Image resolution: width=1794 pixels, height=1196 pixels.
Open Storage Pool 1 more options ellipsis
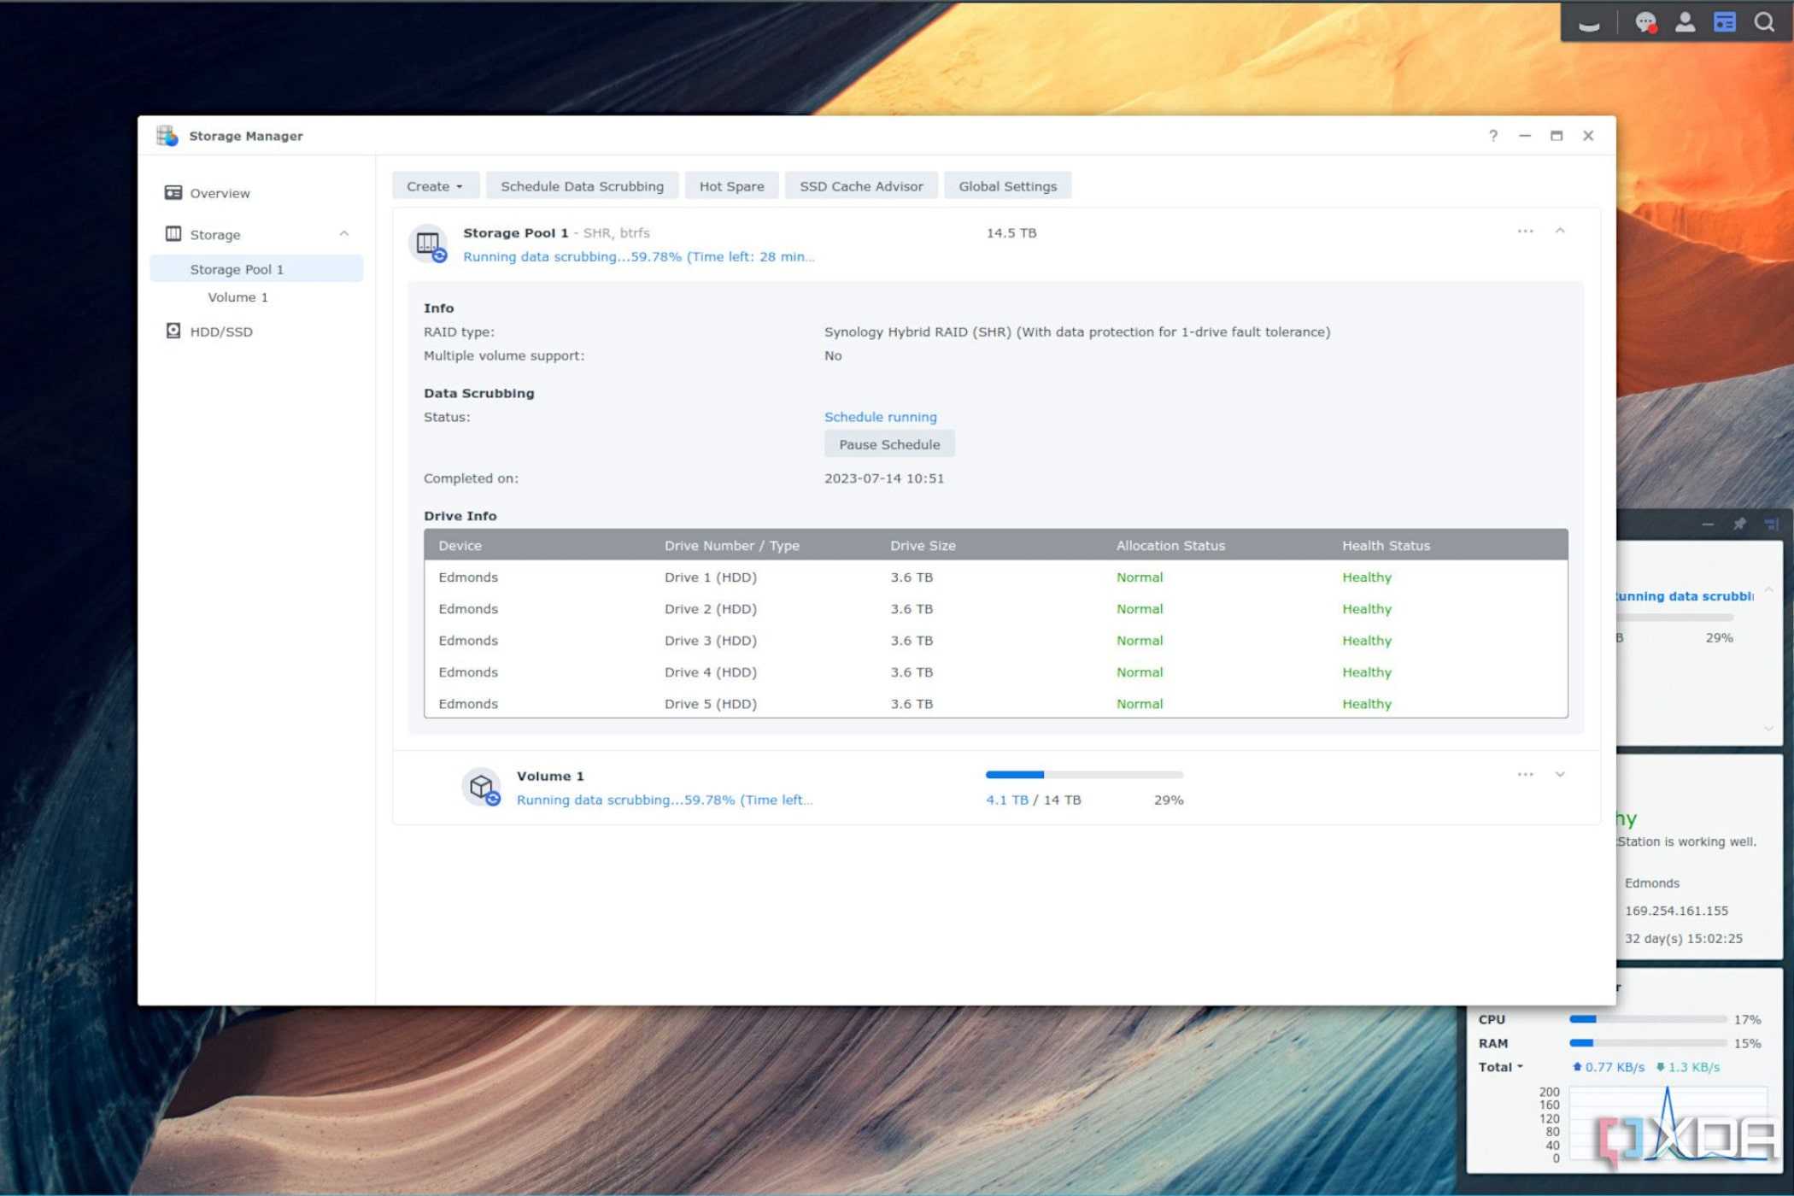click(1525, 232)
